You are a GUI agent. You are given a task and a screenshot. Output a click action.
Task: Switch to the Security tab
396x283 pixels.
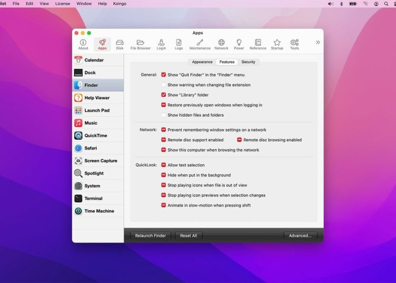[248, 62]
